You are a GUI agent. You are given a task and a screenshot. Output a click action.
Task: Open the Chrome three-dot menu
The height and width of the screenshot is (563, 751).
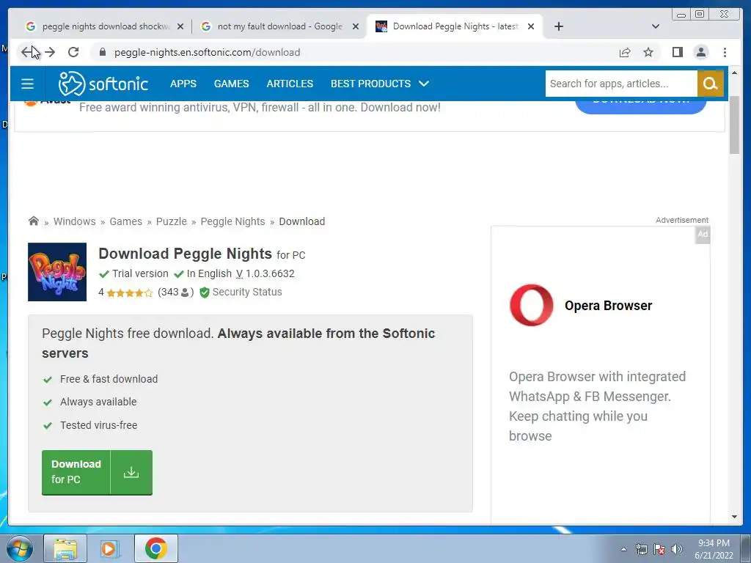pos(725,52)
